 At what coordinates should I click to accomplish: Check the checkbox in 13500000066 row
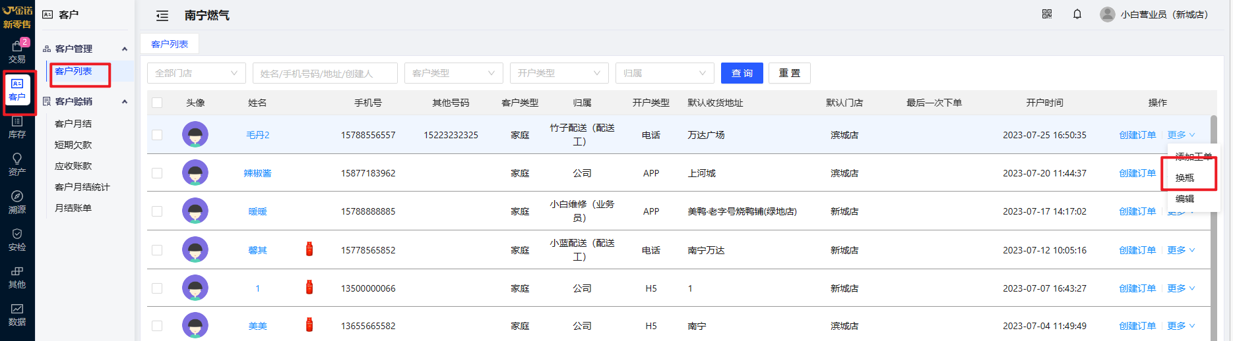157,288
